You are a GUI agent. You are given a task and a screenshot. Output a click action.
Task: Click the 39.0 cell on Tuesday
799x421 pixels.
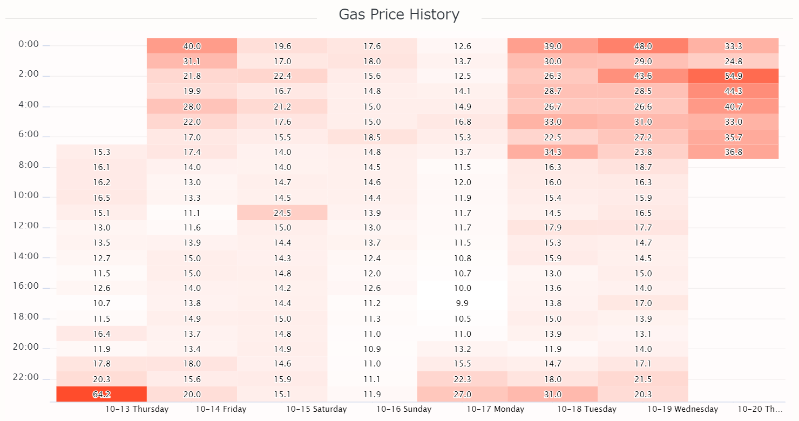(x=553, y=46)
